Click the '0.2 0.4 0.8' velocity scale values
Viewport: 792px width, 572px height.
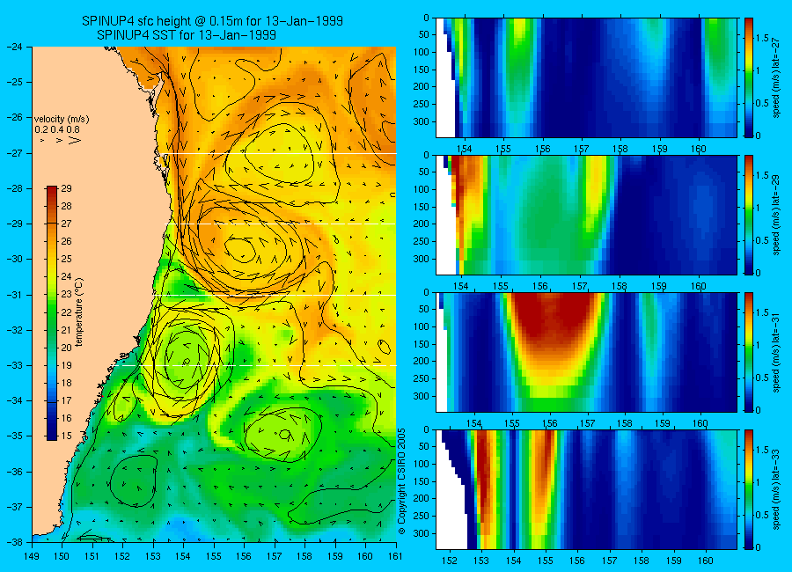[x=57, y=130]
